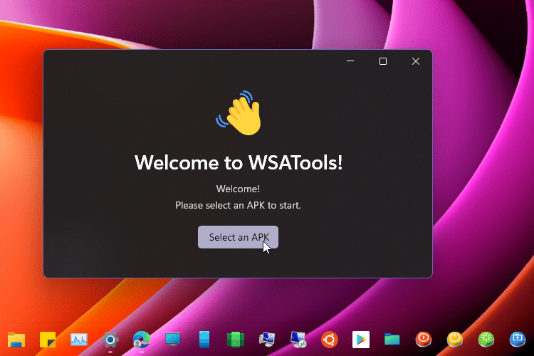Image resolution: width=534 pixels, height=356 pixels.
Task: Open the blue phone icon in the taskbar
Action: click(204, 340)
